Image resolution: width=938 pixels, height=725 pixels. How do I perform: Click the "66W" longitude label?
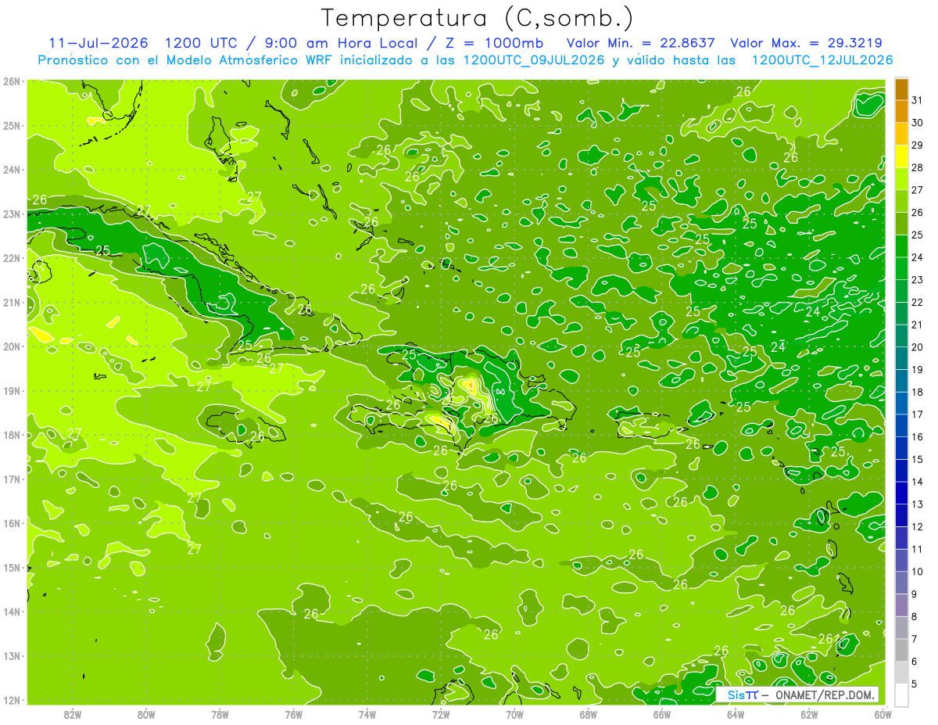click(662, 714)
